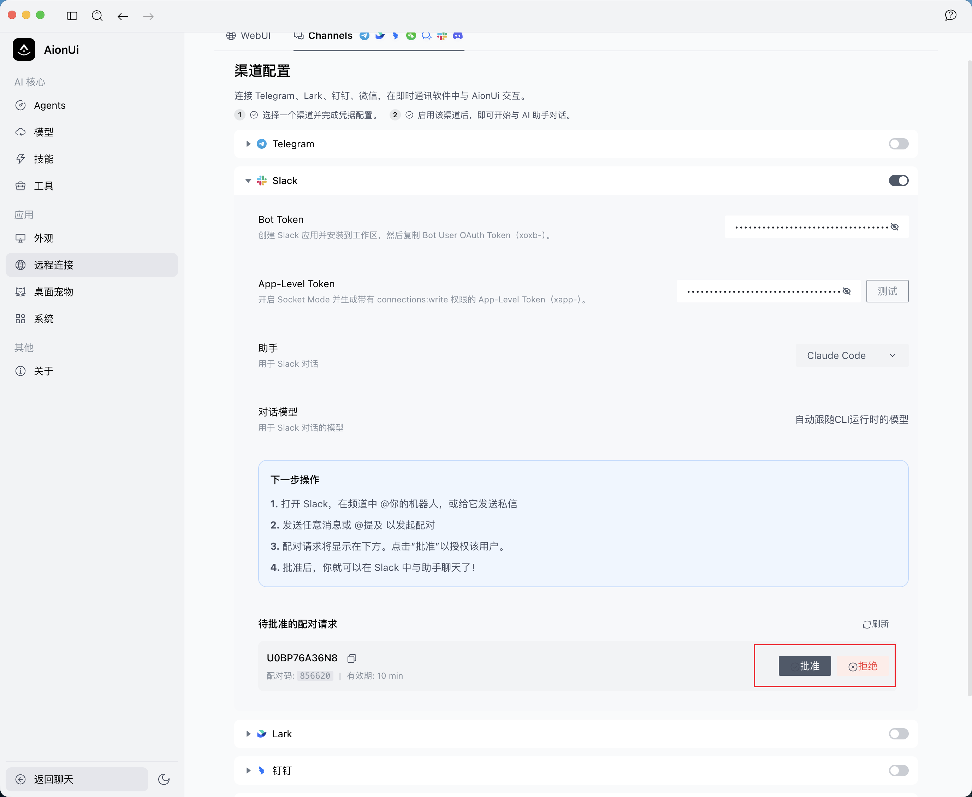Open the help speech-bubble icon at top right
This screenshot has height=797, width=972.
950,16
